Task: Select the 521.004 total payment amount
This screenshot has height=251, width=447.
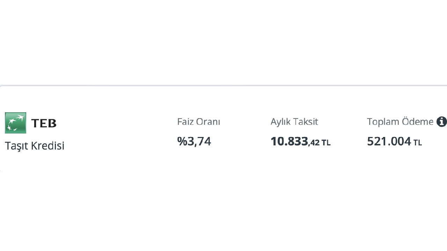Action: (x=389, y=141)
